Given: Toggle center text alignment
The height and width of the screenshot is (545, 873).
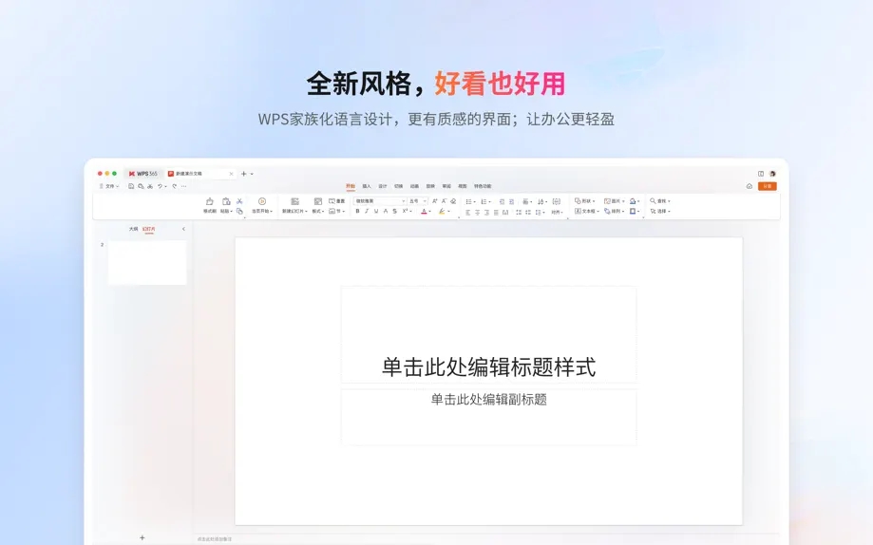Looking at the screenshot, I should coord(477,212).
